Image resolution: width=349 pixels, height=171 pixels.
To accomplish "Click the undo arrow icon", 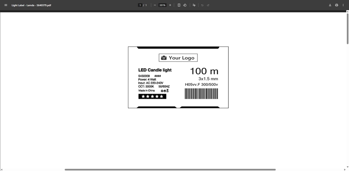I will point(202,5).
